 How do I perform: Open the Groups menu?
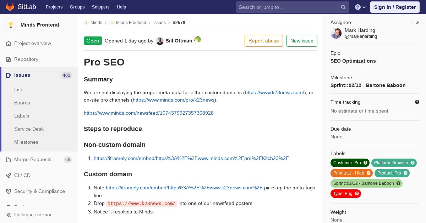tap(77, 7)
